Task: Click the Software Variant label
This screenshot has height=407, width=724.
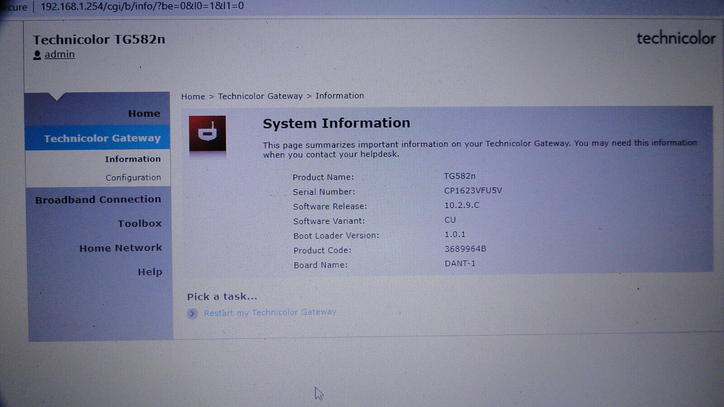Action: point(329,221)
